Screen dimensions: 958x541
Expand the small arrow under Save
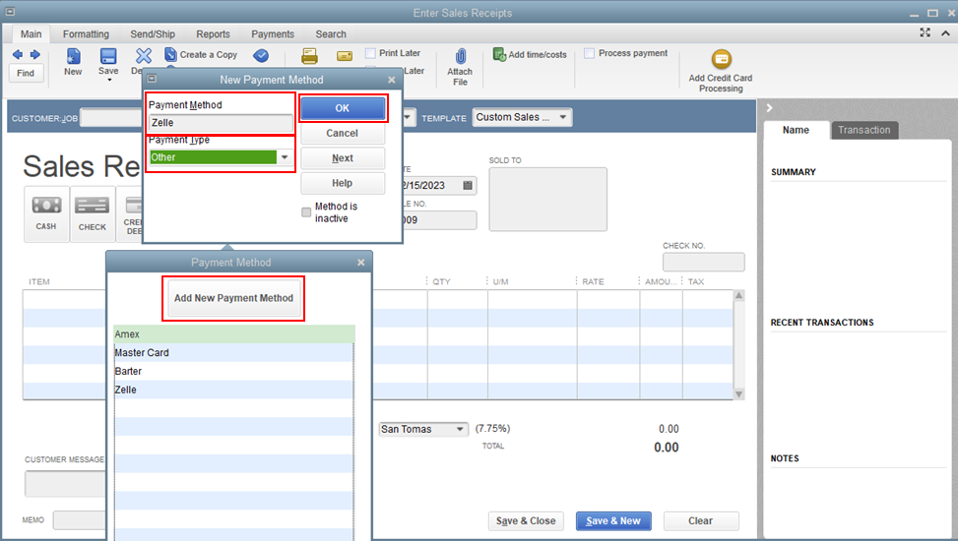point(109,80)
